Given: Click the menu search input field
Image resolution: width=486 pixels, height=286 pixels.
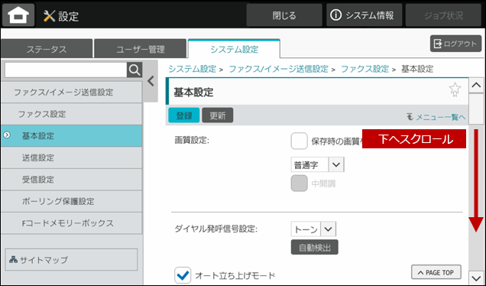Looking at the screenshot, I should click(x=66, y=70).
